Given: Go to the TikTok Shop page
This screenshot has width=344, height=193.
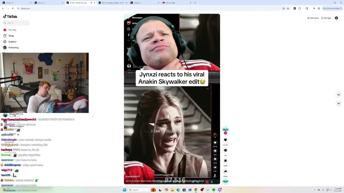Looking at the screenshot, I should tap(9, 36).
